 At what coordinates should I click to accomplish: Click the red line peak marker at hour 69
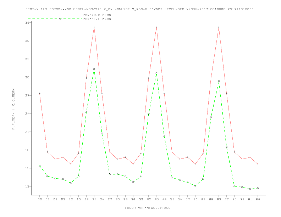(x=219, y=27)
